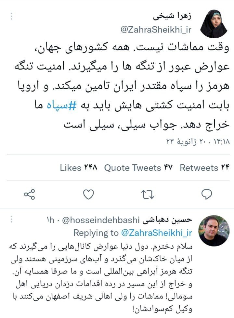This screenshot has width=234, height=318.
Task: Click the display name زهرا شیخی
Action: pyautogui.click(x=172, y=16)
